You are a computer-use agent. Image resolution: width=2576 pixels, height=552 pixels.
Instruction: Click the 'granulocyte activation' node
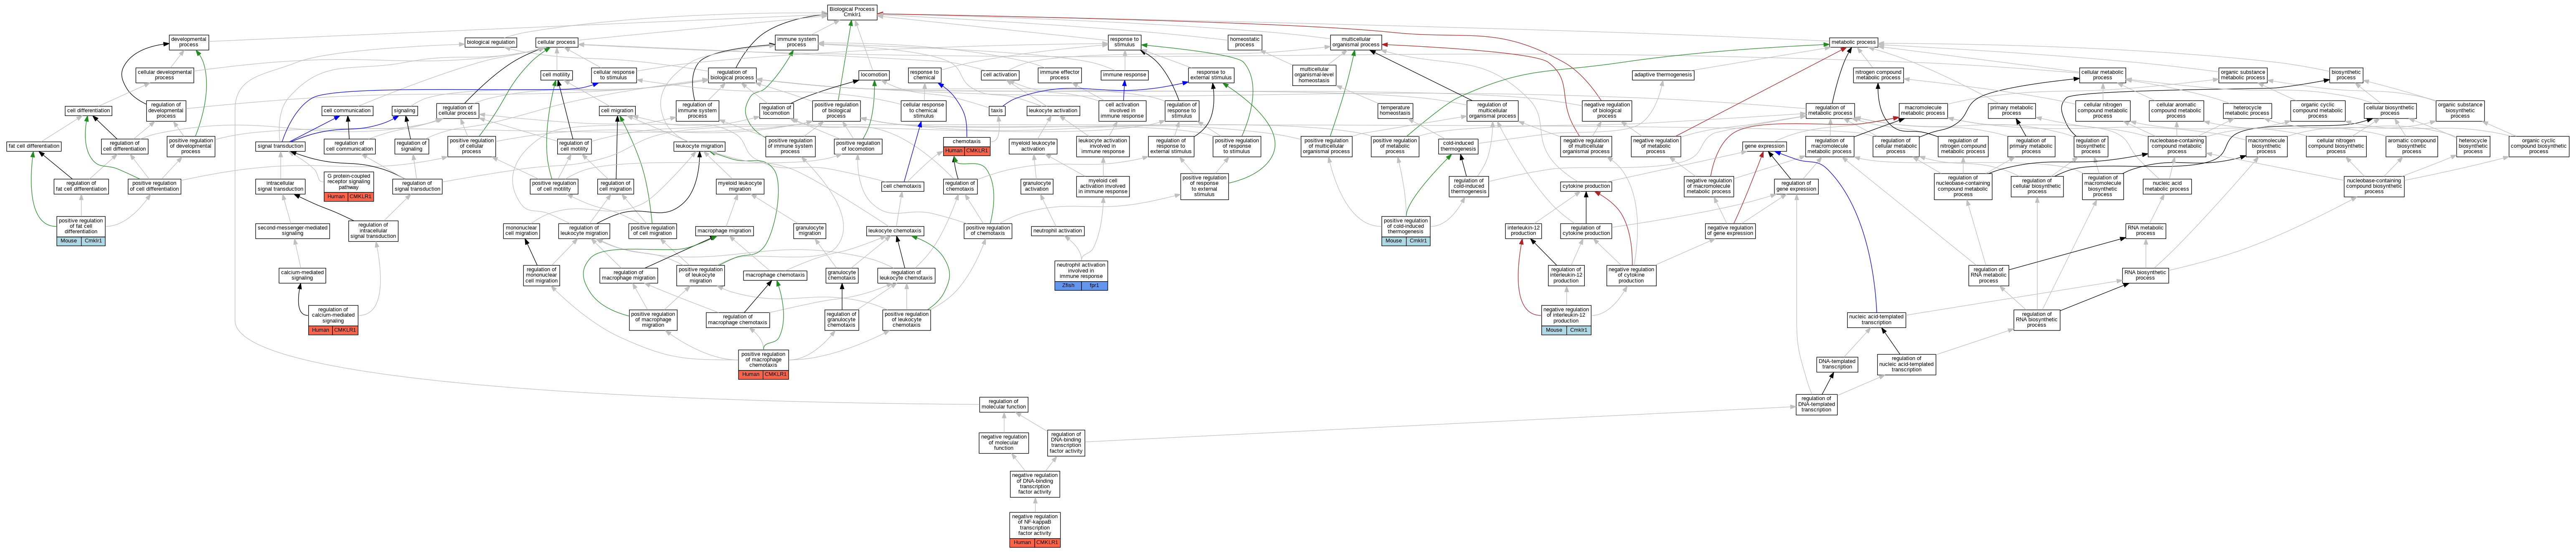(x=1037, y=187)
